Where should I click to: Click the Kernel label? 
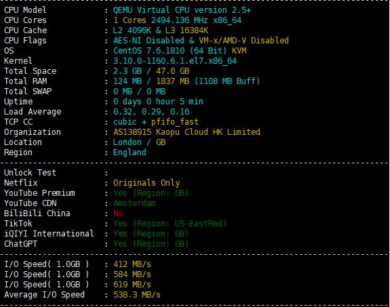18,61
